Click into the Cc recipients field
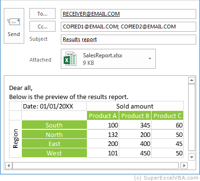200x181 pixels. pos(128,27)
